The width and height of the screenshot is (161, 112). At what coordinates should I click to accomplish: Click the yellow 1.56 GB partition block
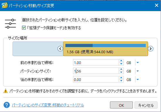(106, 49)
